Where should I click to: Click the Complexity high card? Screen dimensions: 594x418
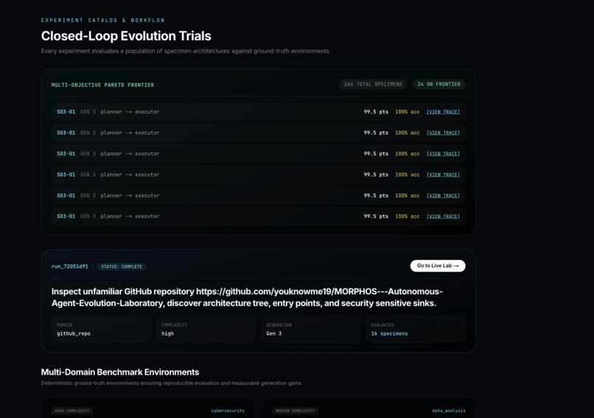point(206,330)
